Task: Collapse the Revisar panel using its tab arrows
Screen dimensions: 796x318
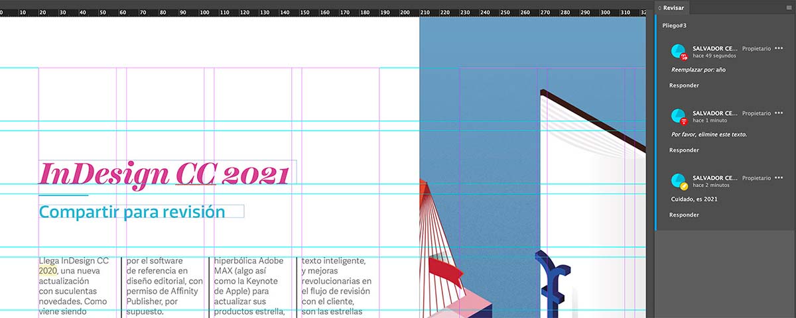Action: click(x=659, y=7)
